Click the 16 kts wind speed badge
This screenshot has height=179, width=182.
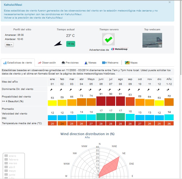click(71, 44)
